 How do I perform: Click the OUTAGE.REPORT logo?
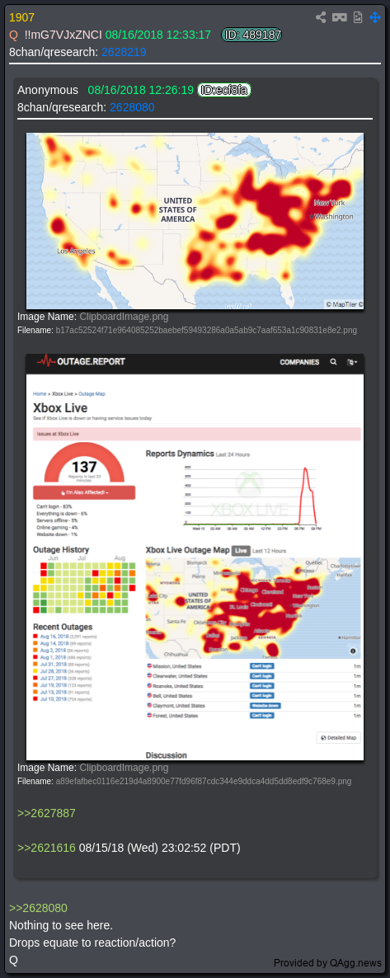tap(80, 361)
